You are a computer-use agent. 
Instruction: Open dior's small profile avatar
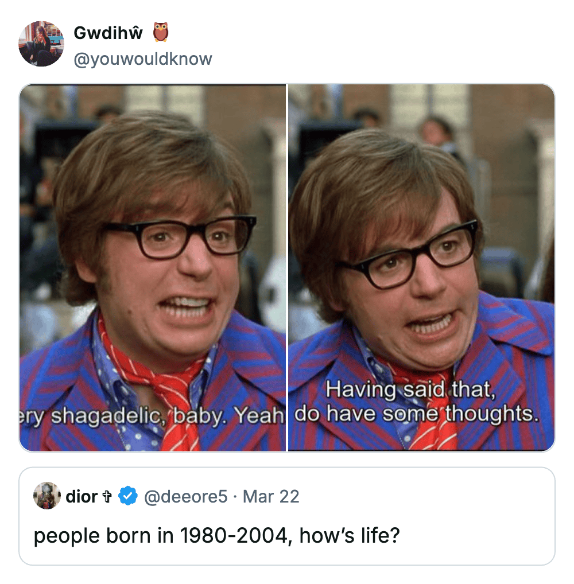point(47,496)
